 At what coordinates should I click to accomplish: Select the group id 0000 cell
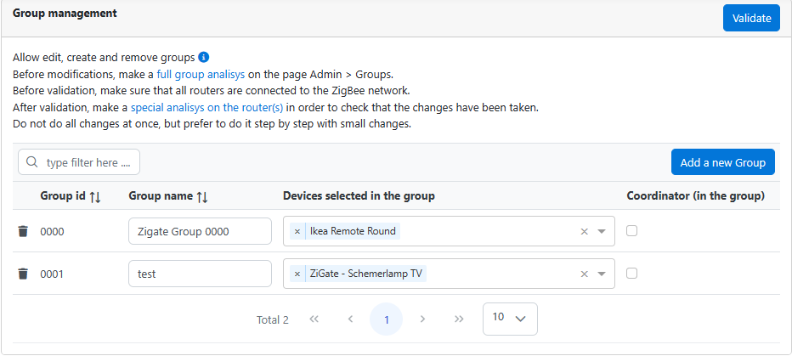[x=52, y=232]
